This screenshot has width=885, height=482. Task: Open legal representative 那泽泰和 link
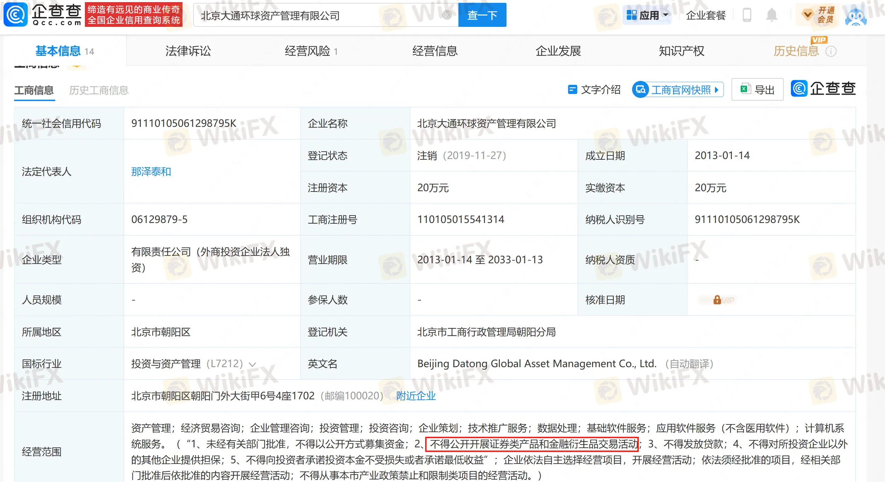click(x=151, y=172)
